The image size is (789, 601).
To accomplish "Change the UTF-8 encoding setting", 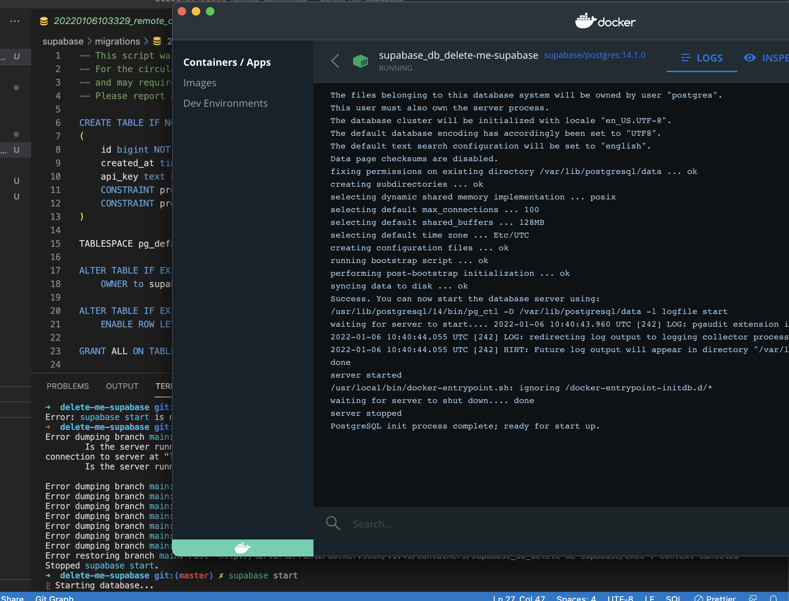I will [620, 598].
